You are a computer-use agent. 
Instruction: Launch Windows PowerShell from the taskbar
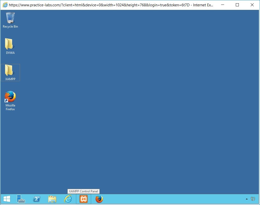tap(37, 199)
